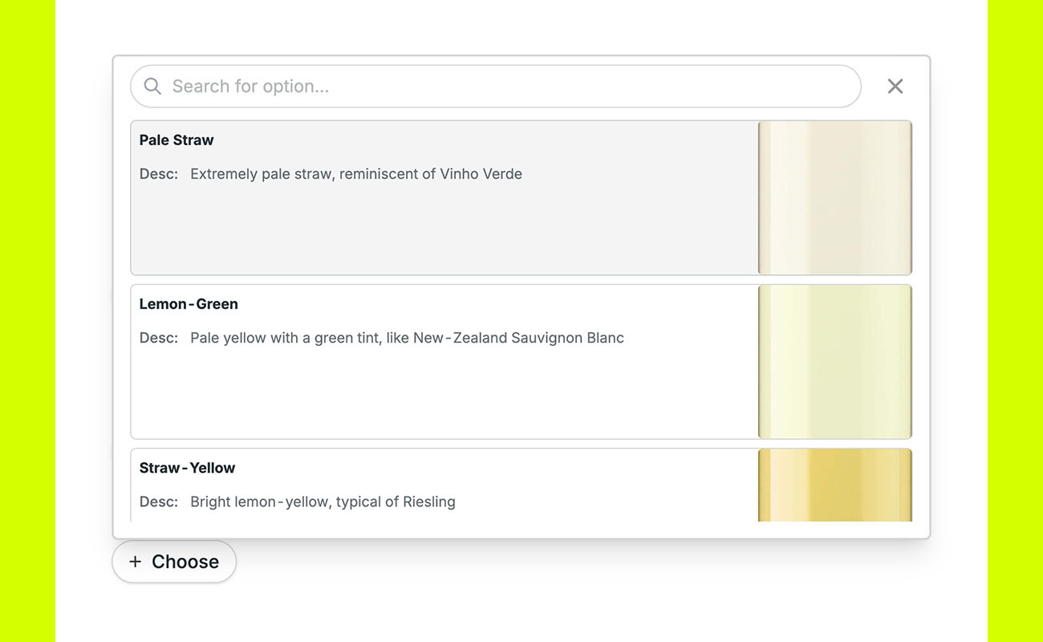The height and width of the screenshot is (642, 1043).
Task: Click the magnifying glass search icon
Action: tap(152, 86)
